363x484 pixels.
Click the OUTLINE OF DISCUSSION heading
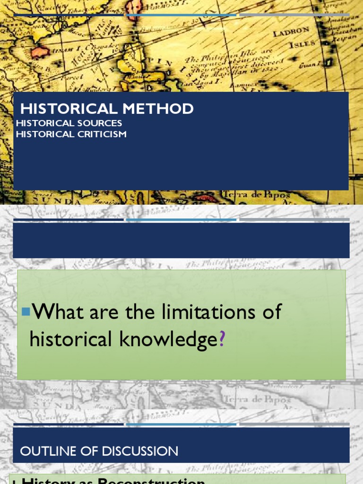click(99, 451)
